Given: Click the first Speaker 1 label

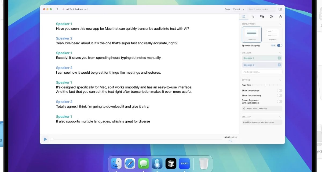Looking at the screenshot, I should tap(64, 24).
